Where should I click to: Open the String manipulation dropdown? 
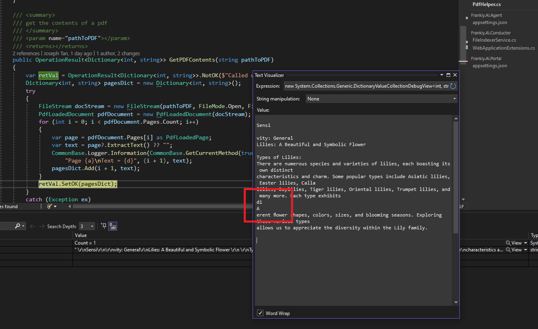pos(382,98)
